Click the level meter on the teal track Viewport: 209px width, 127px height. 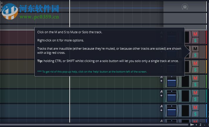point(185,96)
